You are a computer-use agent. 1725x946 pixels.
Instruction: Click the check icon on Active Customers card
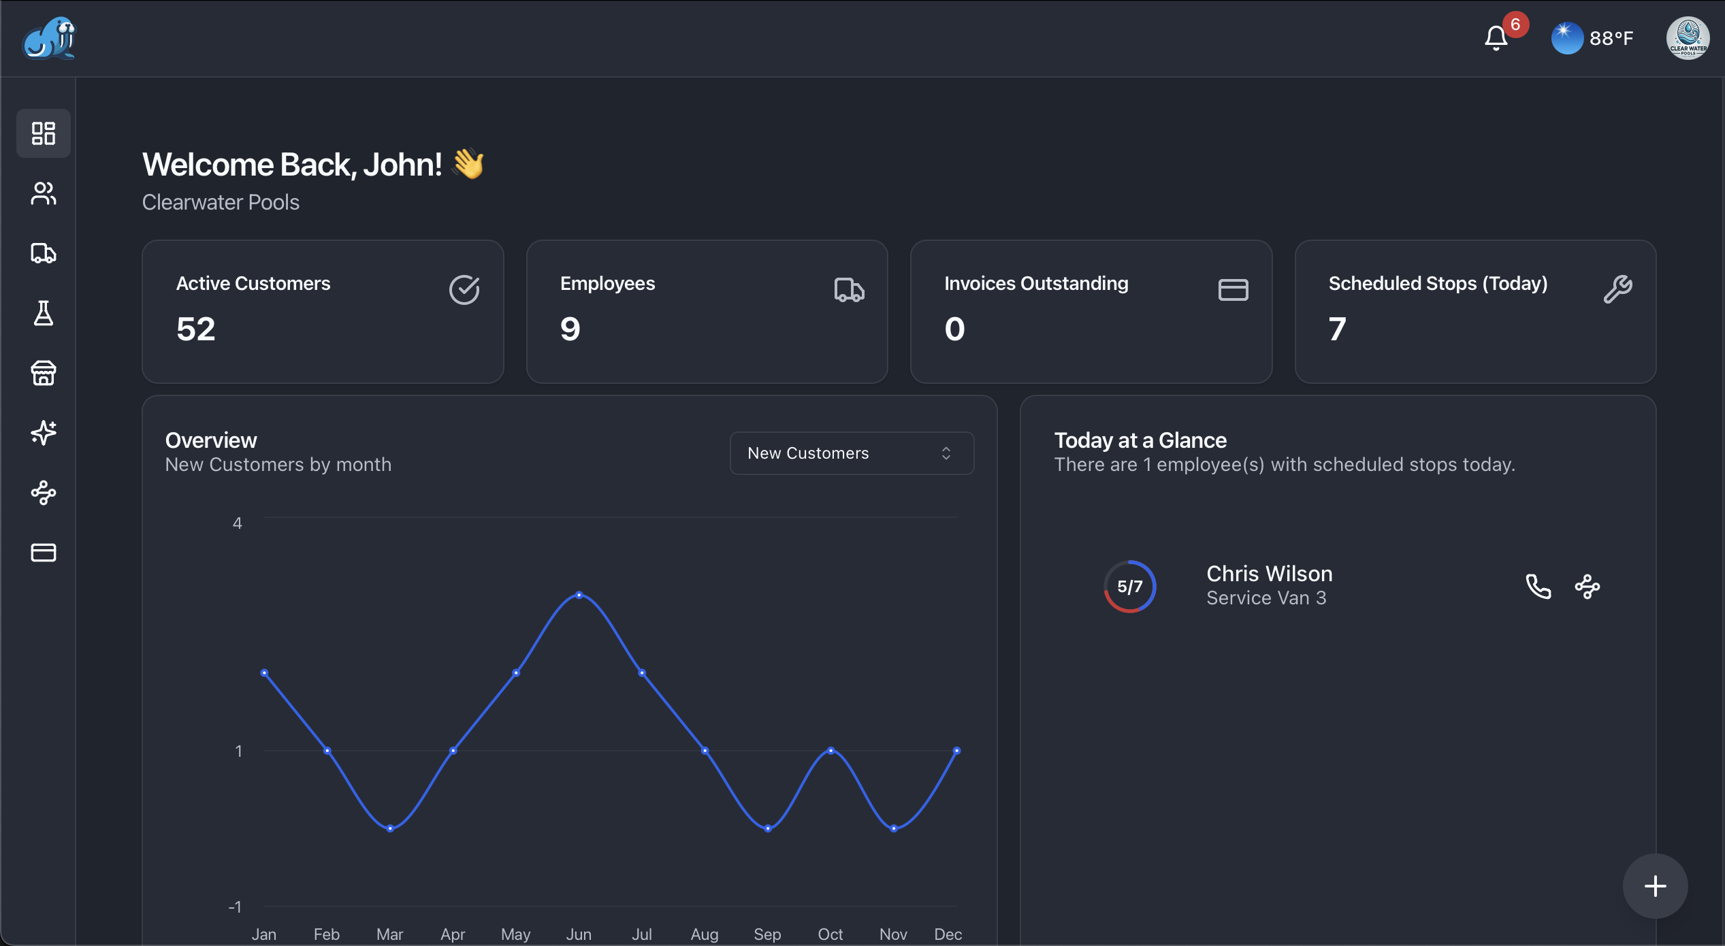pyautogui.click(x=464, y=290)
